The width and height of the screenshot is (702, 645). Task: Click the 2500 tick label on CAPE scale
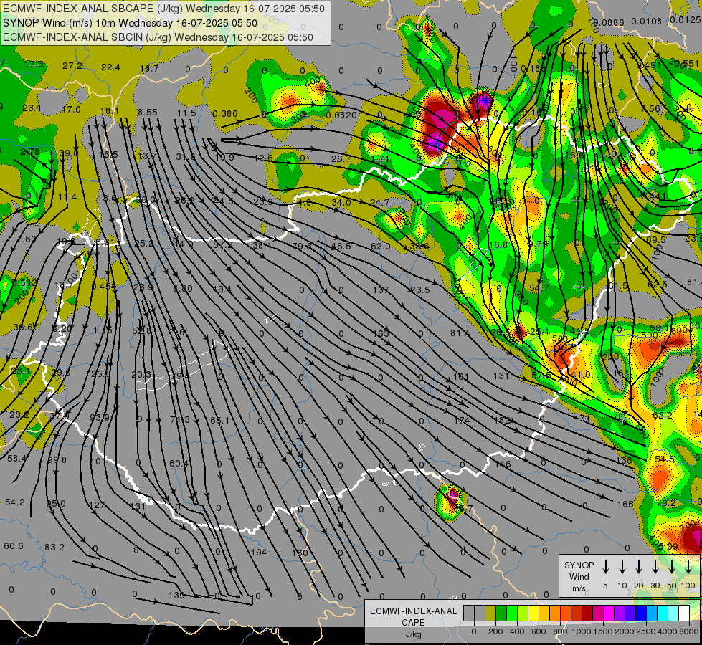(646, 631)
